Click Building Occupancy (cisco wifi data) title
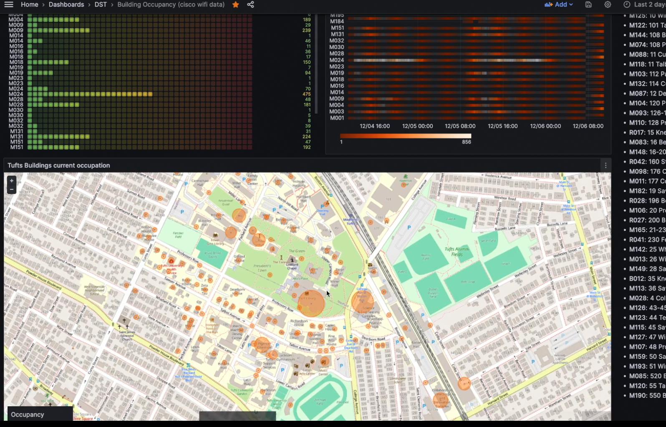 tap(171, 5)
